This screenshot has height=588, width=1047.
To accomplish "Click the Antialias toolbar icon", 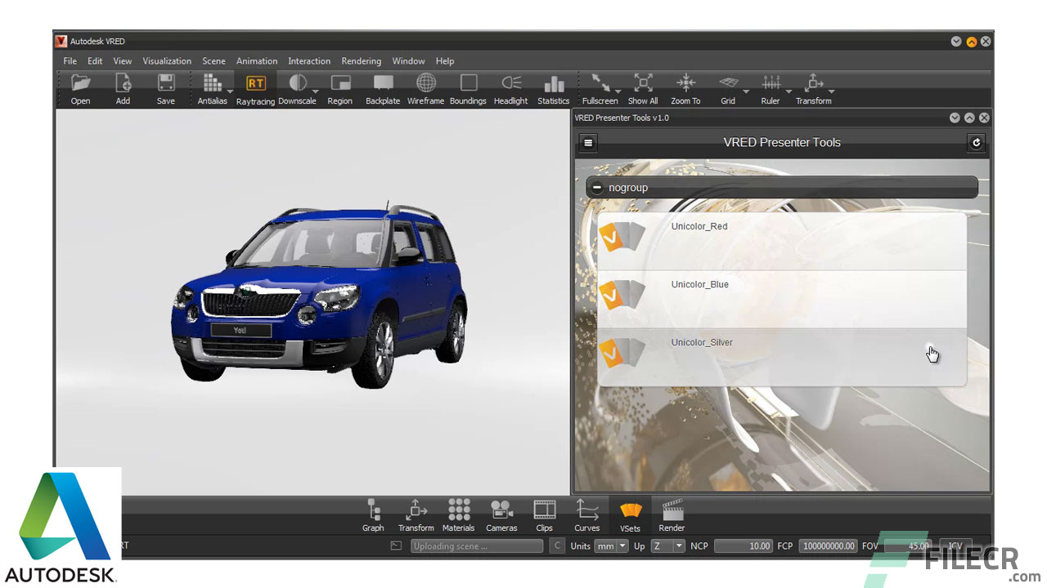I will click(212, 82).
